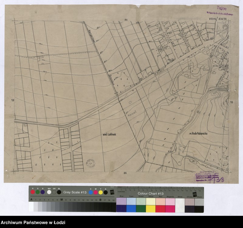Click the black BL circle on grey scale
Screen dimensions: 243x228
click(x=59, y=192)
